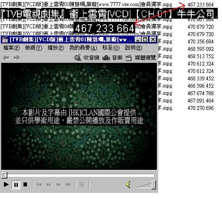Open the 媒體導覽 media guide

141,58
